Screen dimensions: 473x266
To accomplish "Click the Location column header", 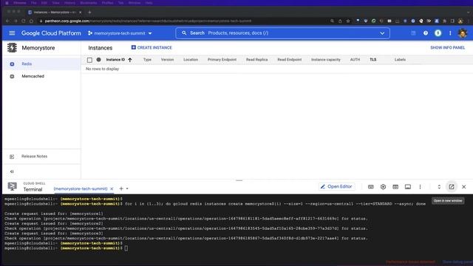I will pyautogui.click(x=191, y=60).
